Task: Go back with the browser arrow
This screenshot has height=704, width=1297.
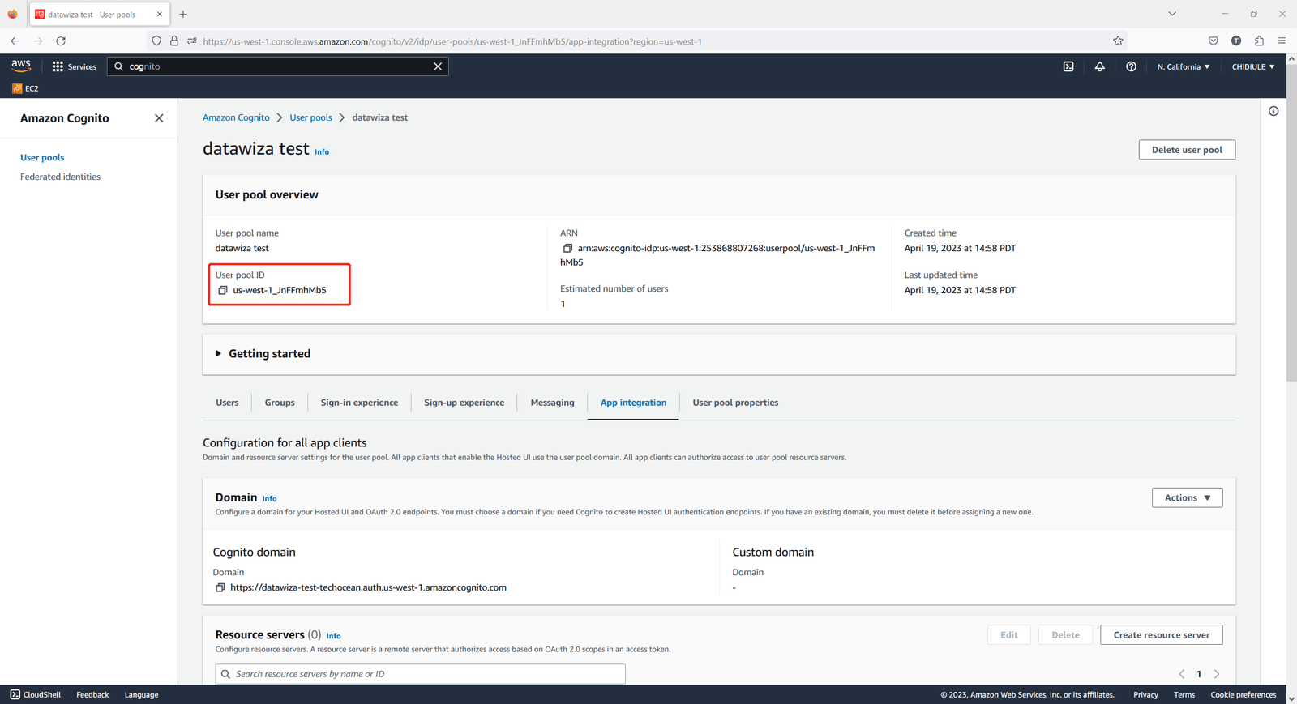Action: click(x=15, y=41)
